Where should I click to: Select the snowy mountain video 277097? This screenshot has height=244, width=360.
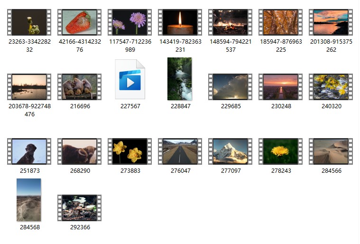[230, 151]
